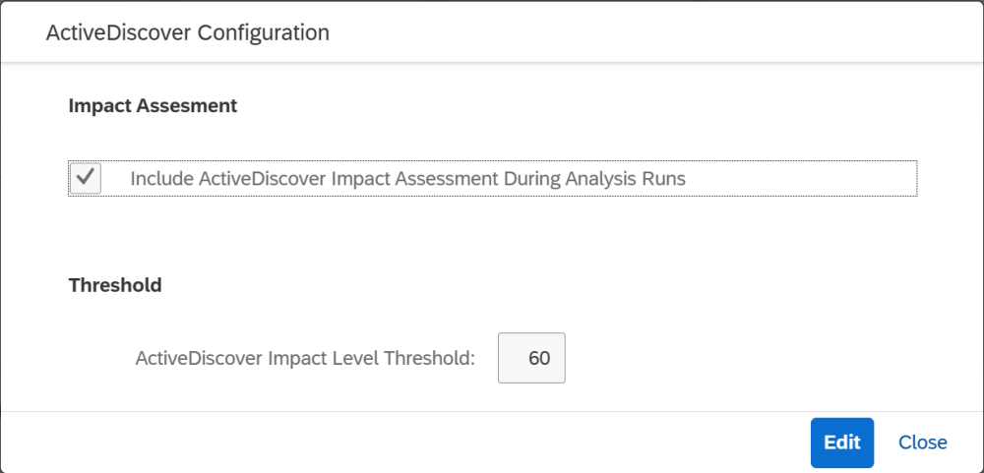
Task: Click the empty footer area left of Edit
Action: click(394, 443)
